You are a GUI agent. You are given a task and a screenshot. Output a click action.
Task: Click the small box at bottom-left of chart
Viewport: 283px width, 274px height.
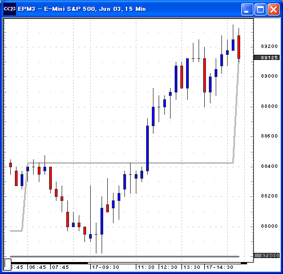[7, 264]
